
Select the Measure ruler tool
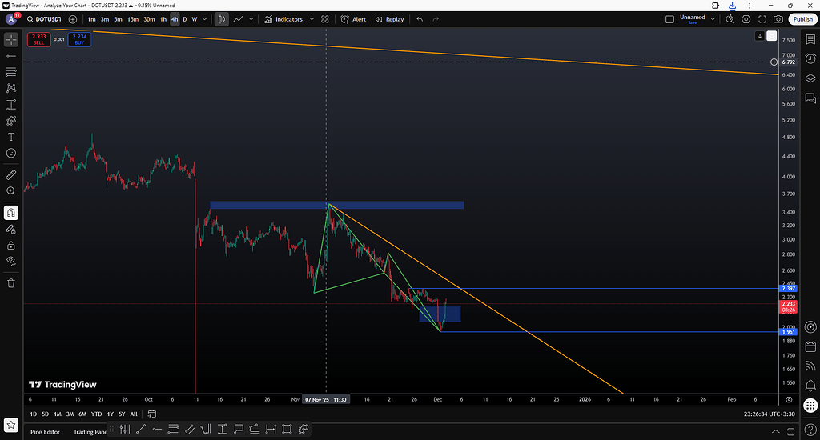[11, 174]
